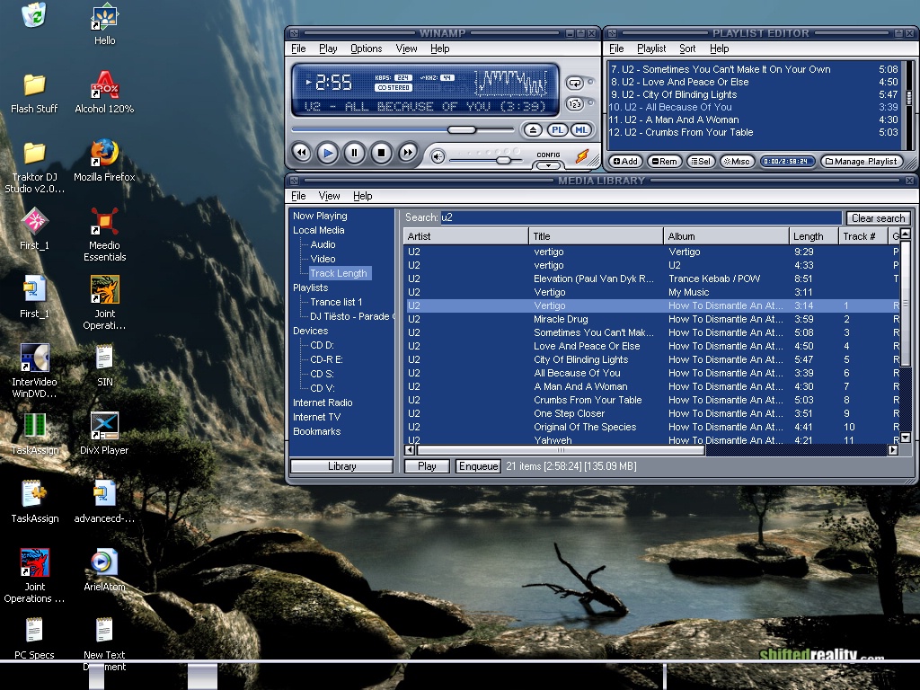Click the eject/open file button in Winamp
Viewport: 920px width, 690px height.
pos(533,130)
